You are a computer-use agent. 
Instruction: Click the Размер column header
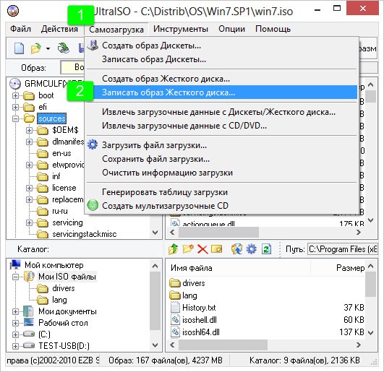coord(338,268)
